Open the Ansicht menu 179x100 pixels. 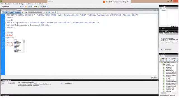pyautogui.click(x=16, y=4)
